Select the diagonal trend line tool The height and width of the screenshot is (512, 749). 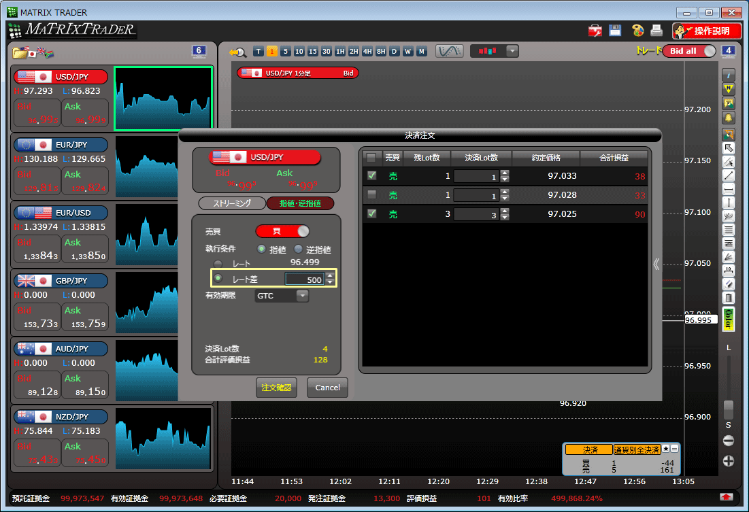pos(729,175)
